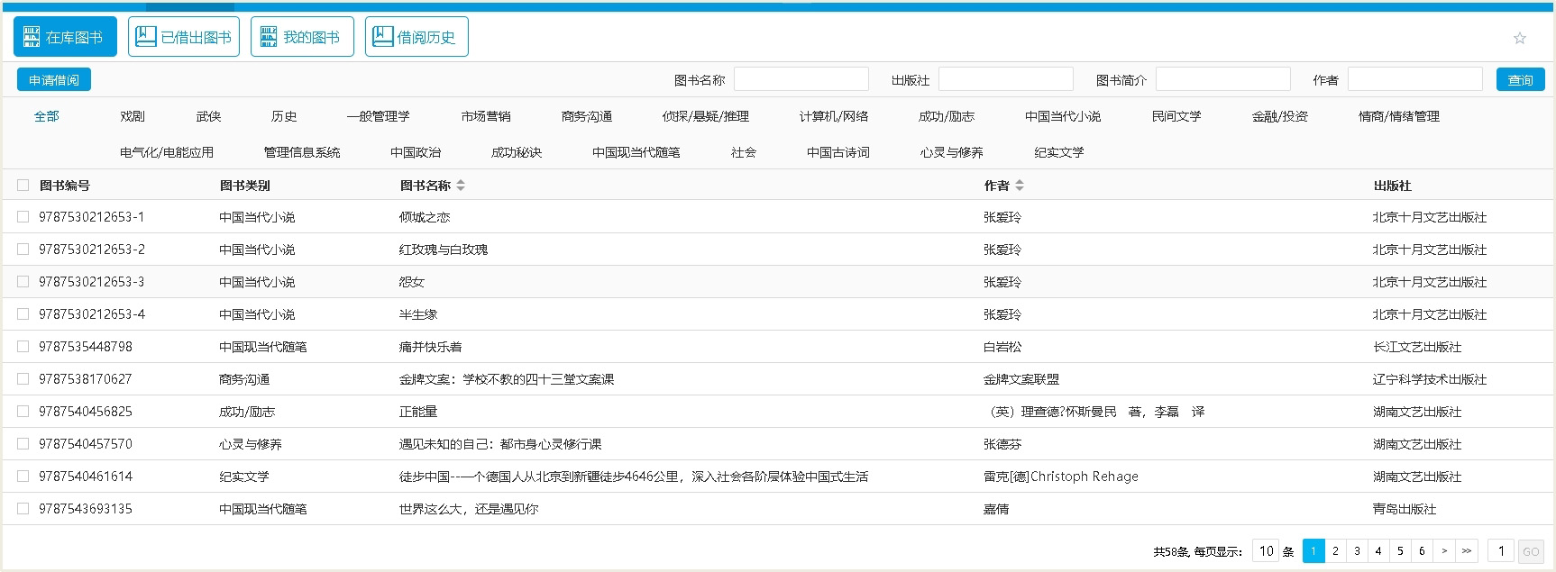Sort by 作者 column arrows
The width and height of the screenshot is (1556, 572).
pyautogui.click(x=1020, y=186)
